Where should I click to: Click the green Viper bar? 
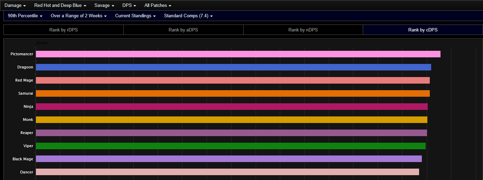pos(231,146)
